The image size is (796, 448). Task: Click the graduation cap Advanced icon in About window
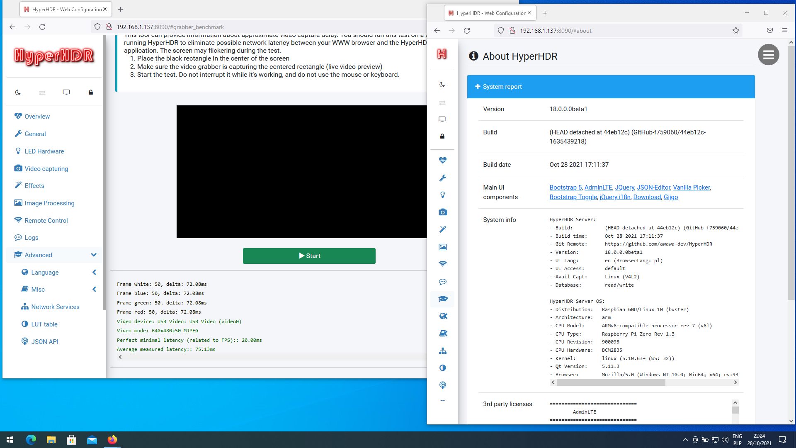pos(443,299)
